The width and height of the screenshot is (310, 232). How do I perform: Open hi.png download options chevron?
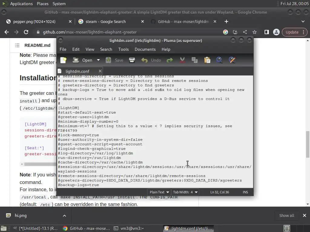(x=64, y=216)
